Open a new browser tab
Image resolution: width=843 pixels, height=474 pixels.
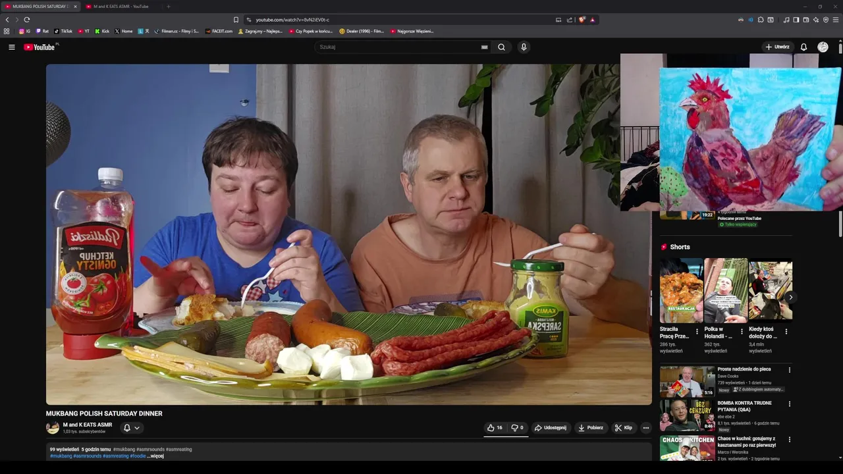(x=168, y=7)
